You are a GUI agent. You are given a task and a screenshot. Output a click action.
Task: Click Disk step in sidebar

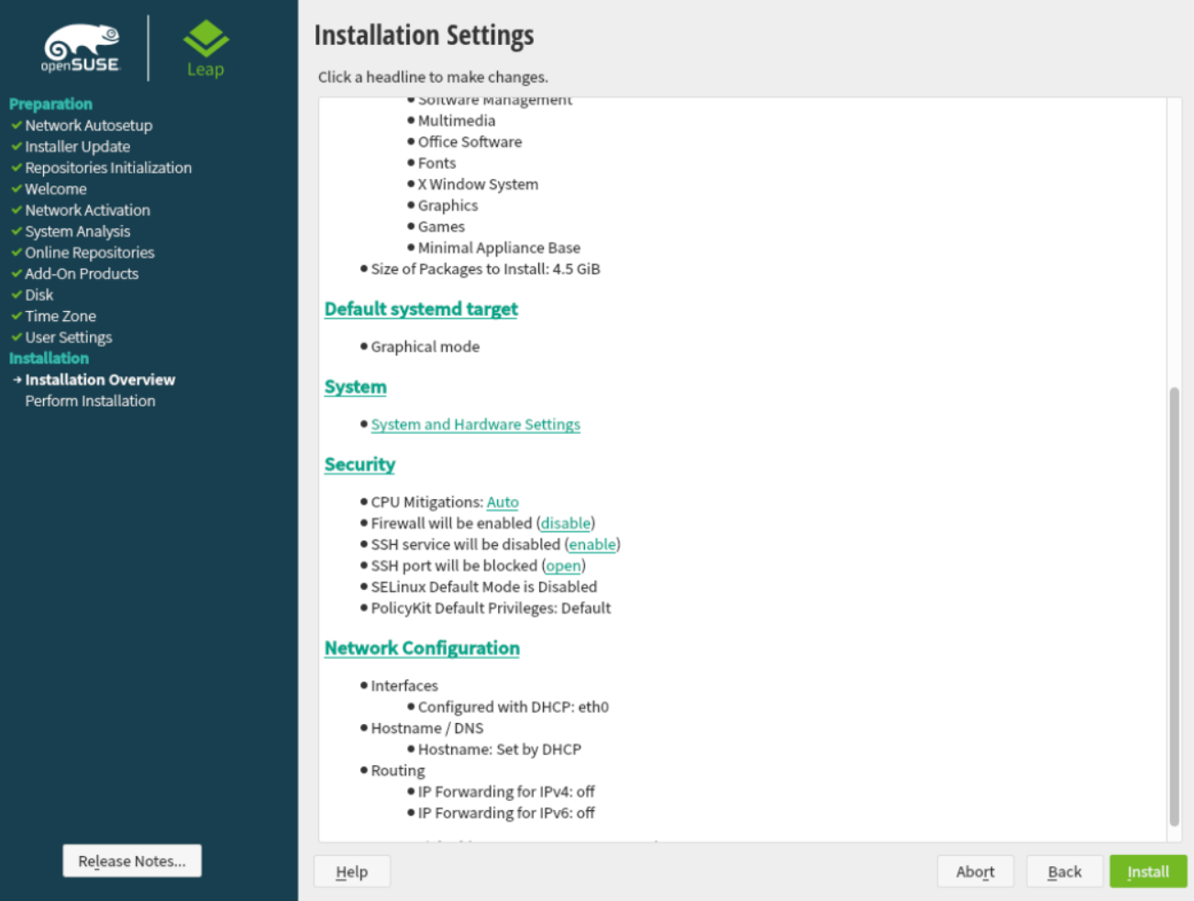[39, 295]
